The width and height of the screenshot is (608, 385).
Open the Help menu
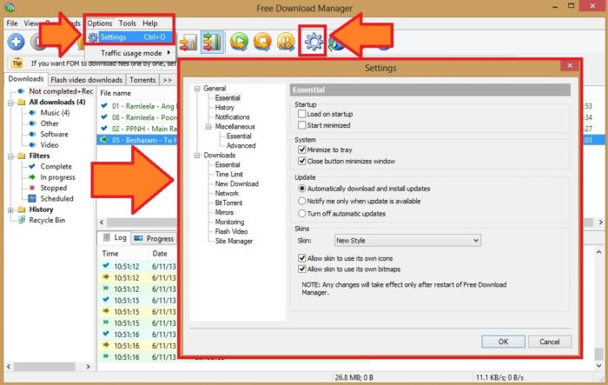pos(150,23)
